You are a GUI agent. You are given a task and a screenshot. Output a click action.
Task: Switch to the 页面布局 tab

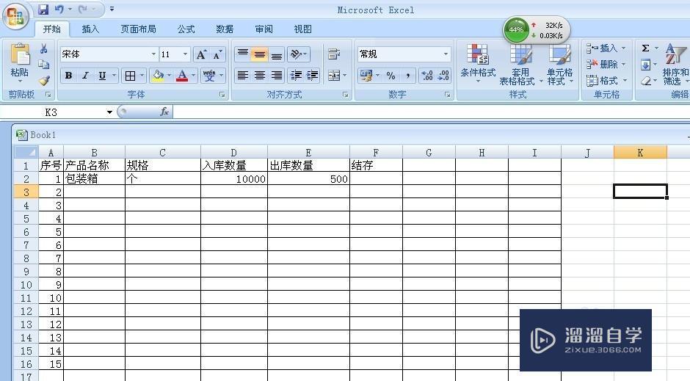(138, 29)
